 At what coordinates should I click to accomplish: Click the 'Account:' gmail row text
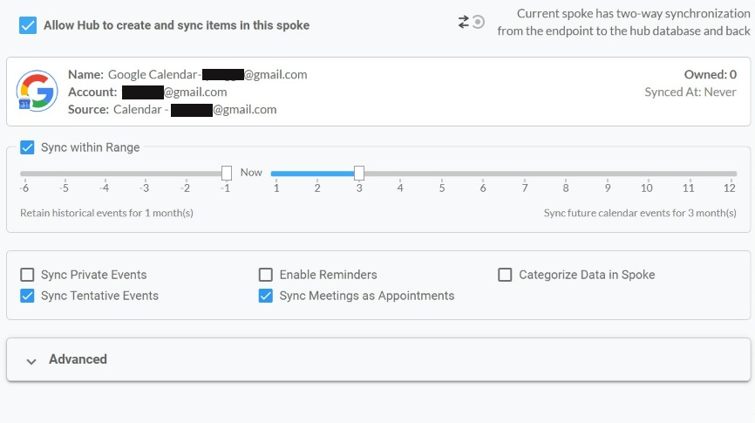point(147,92)
